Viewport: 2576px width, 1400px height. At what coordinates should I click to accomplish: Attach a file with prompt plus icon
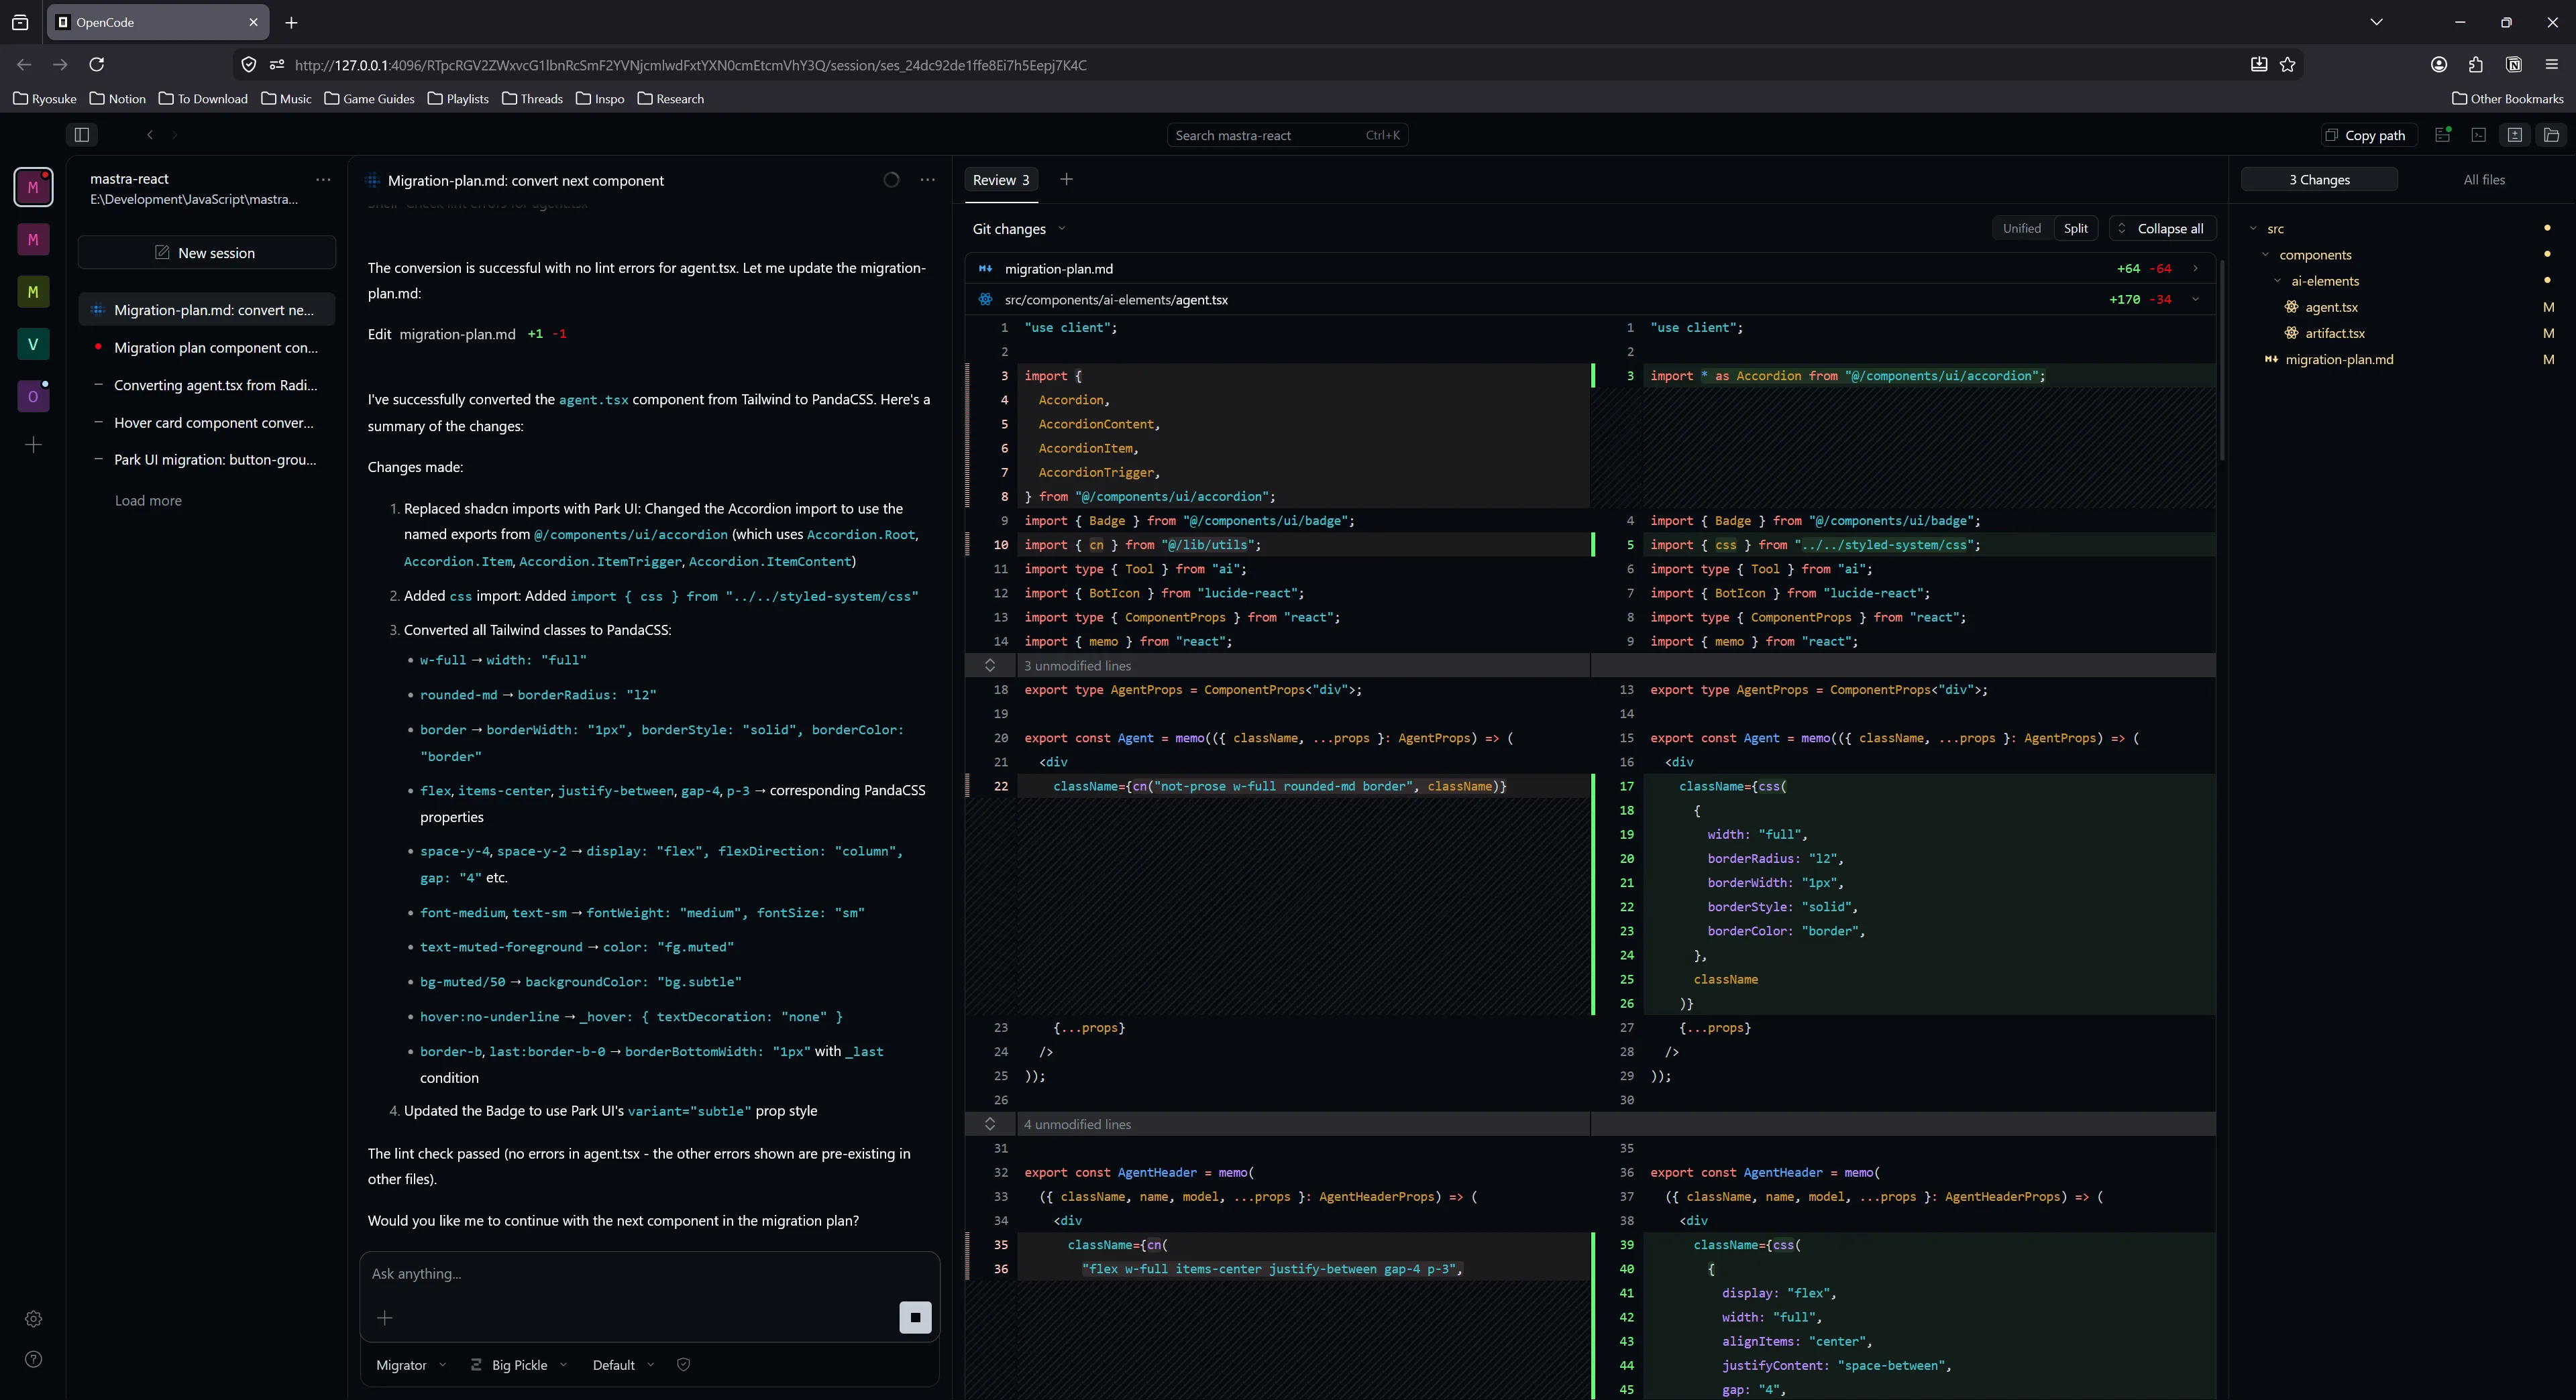[384, 1318]
